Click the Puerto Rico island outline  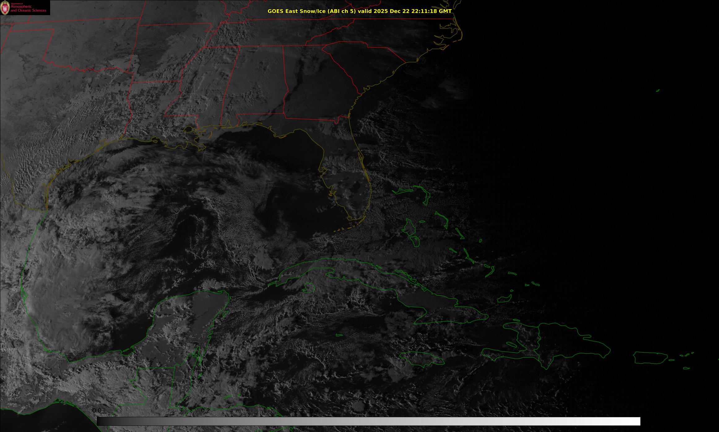pyautogui.click(x=651, y=357)
